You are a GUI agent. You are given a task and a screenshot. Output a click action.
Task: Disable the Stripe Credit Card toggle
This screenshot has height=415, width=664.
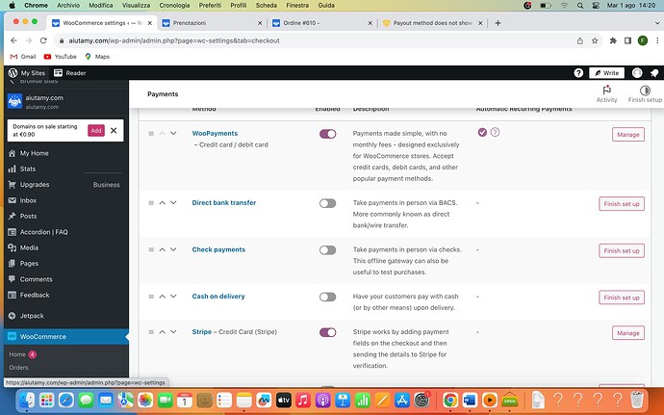tap(328, 332)
